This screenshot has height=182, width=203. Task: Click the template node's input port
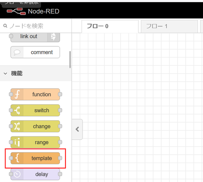(x=11, y=158)
